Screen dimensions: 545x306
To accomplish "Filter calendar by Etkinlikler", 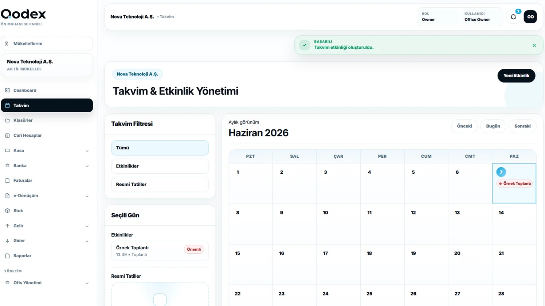I will pos(160,166).
